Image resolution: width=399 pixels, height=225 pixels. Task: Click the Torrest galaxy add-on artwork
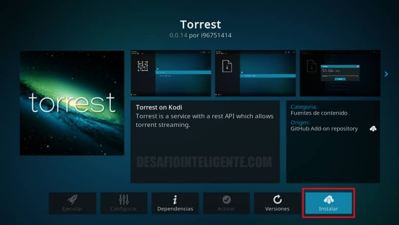click(72, 103)
